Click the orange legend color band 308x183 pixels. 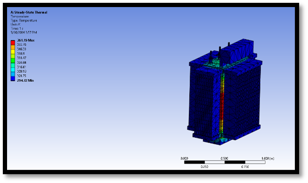pos(13,47)
